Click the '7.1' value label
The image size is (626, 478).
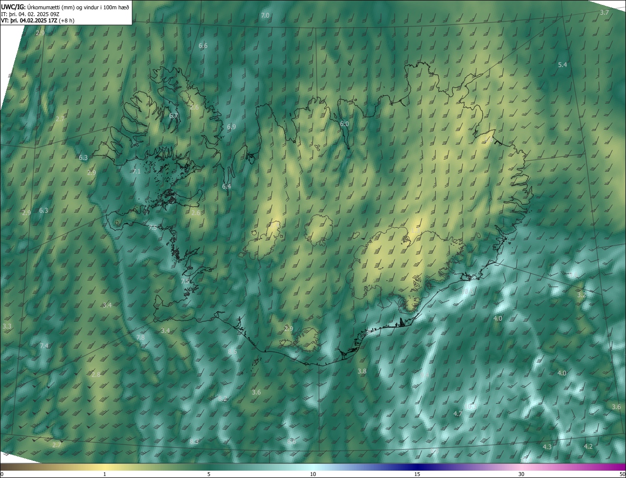(136, 172)
